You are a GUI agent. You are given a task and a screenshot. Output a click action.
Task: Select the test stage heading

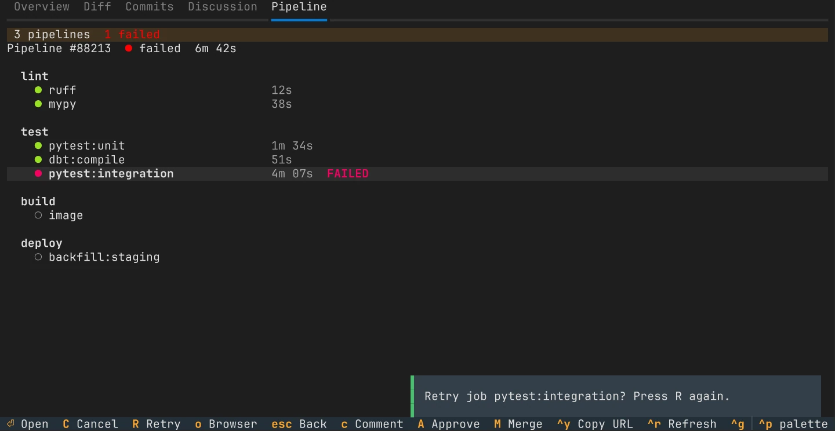[x=35, y=132]
